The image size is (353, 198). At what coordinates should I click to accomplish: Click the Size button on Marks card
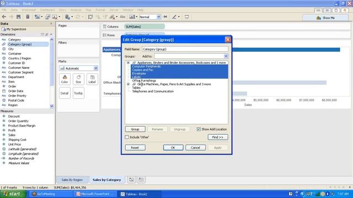tap(78, 79)
